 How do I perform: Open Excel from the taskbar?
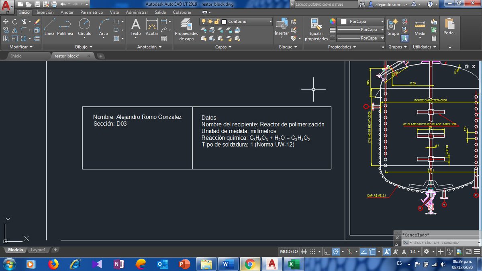(x=294, y=264)
